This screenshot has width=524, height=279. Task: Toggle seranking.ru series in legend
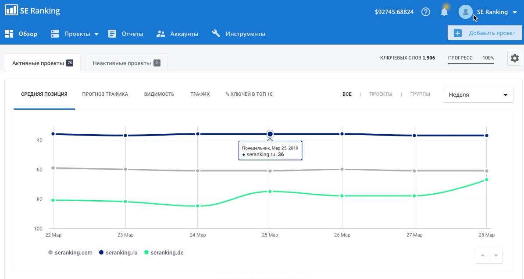click(x=118, y=253)
